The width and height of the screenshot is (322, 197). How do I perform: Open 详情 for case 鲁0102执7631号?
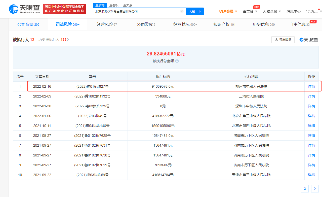311,145
